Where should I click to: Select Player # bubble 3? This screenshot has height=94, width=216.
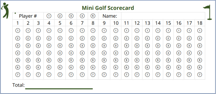71,16
